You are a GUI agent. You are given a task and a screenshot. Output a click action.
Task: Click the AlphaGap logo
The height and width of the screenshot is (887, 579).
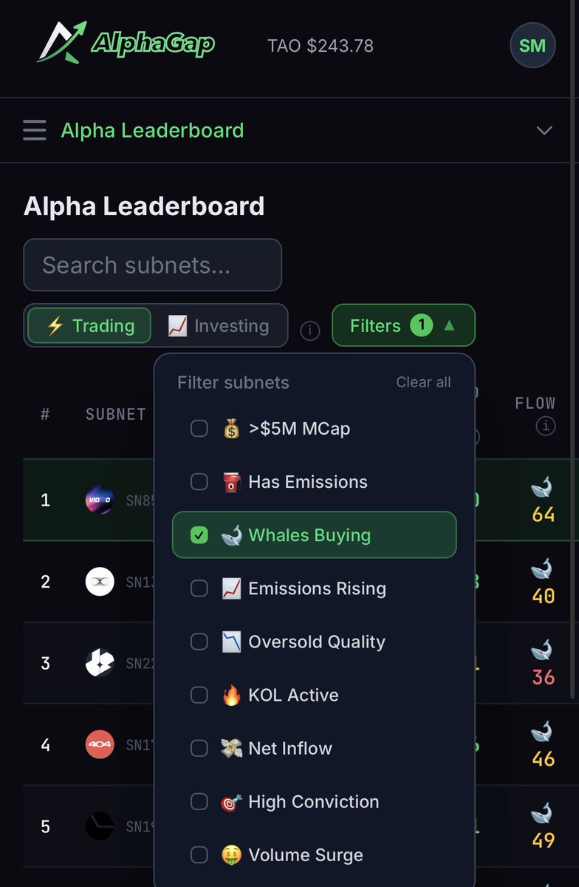coord(126,44)
